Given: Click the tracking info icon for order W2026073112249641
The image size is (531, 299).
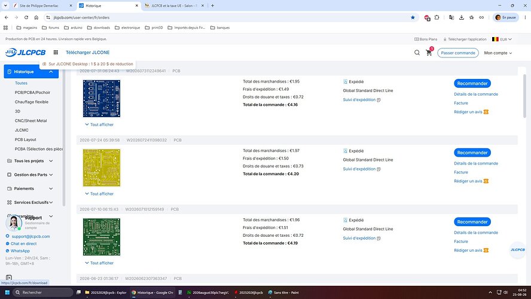Looking at the screenshot, I should click(x=379, y=100).
